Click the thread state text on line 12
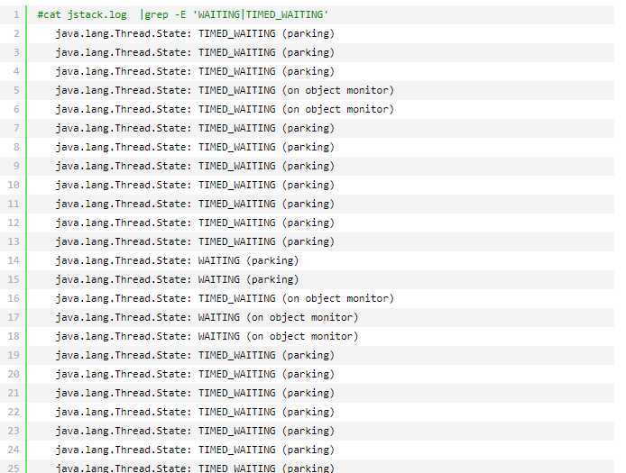626x473 pixels. pos(195,223)
